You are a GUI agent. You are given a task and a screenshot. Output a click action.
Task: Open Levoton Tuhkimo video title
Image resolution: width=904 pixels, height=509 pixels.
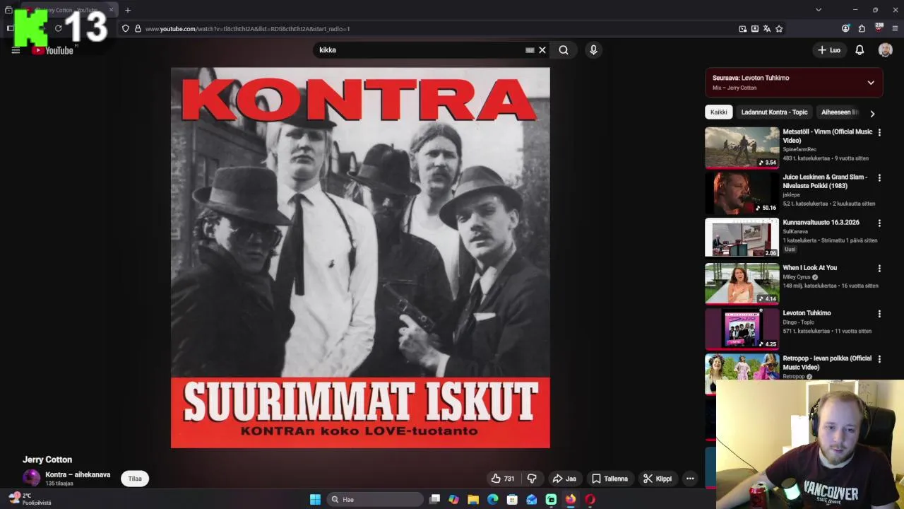click(807, 312)
